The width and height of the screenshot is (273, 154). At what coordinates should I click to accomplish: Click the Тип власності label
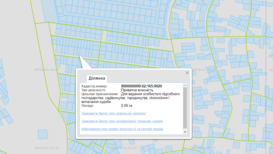(x=93, y=90)
